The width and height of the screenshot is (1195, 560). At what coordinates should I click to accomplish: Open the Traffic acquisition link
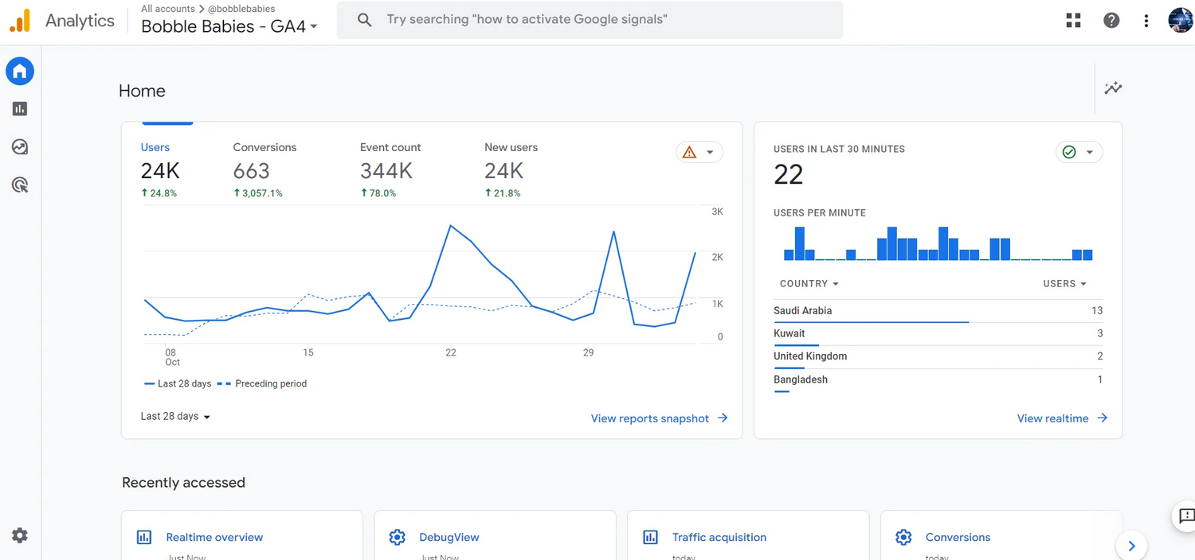point(719,538)
